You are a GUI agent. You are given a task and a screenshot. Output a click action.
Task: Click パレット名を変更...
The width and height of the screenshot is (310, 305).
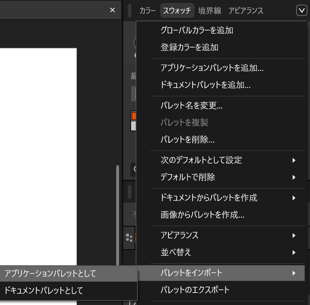(220, 105)
